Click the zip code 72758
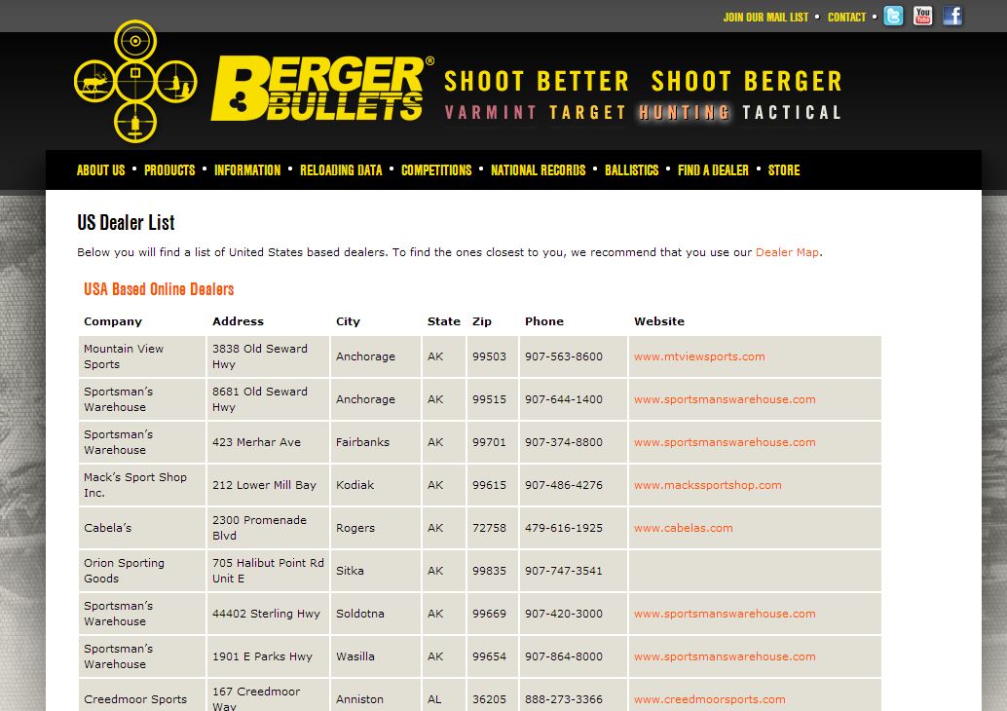1007x711 pixels. click(489, 528)
